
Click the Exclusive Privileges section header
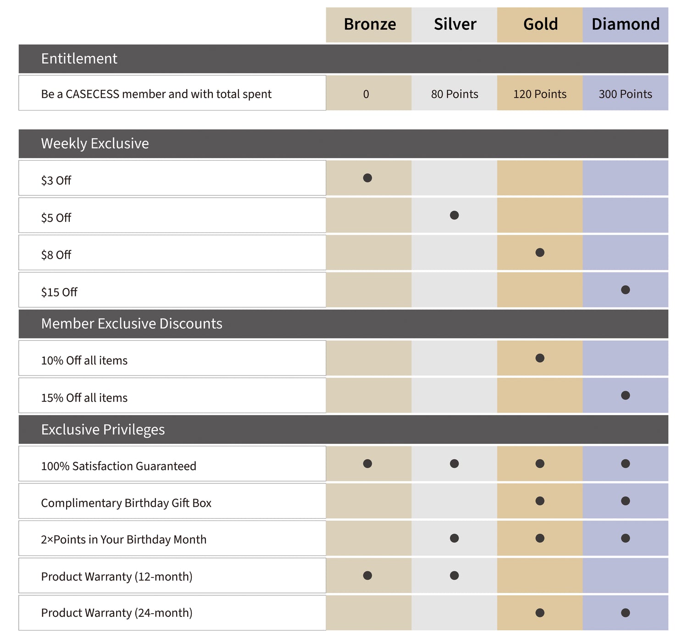[103, 430]
